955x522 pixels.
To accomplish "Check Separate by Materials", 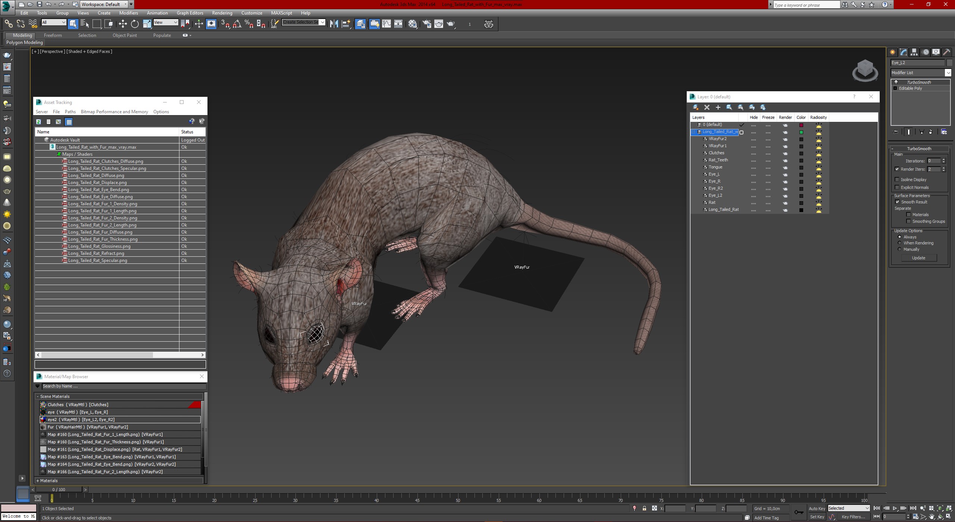I will [x=908, y=215].
